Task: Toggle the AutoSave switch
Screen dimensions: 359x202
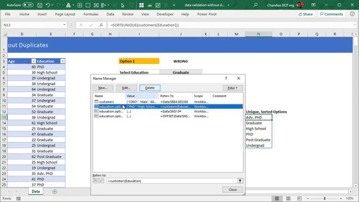Action: click(x=27, y=5)
